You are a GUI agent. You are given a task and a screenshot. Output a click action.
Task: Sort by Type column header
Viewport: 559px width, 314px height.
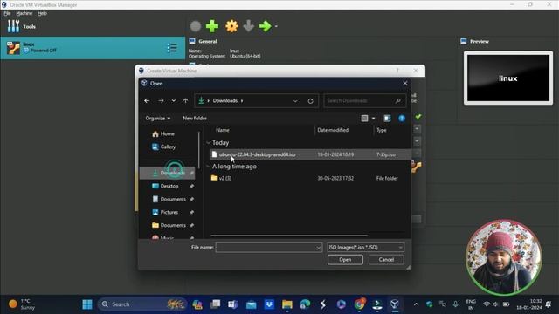pos(382,130)
